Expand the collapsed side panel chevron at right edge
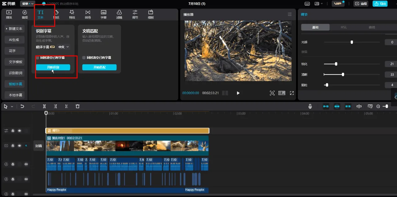397x197 pixels. pos(395,97)
